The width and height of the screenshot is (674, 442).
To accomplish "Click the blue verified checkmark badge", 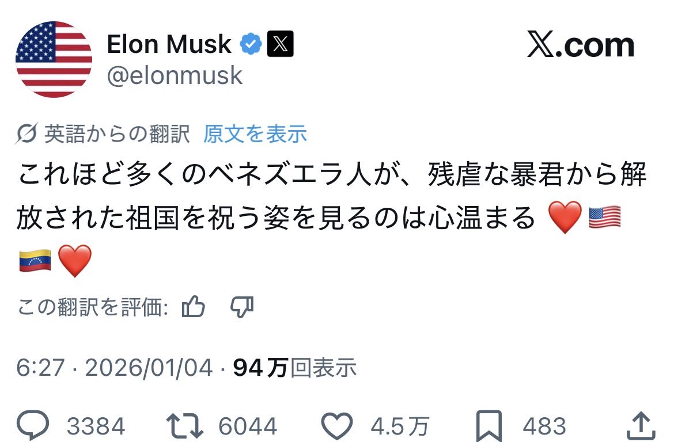I will coord(251,44).
